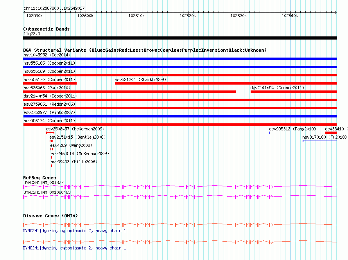Screen dimensions: 348x260
Task: Click the nsv1045952 (Coe2014) blue gain bar
Action: [x=180, y=59]
